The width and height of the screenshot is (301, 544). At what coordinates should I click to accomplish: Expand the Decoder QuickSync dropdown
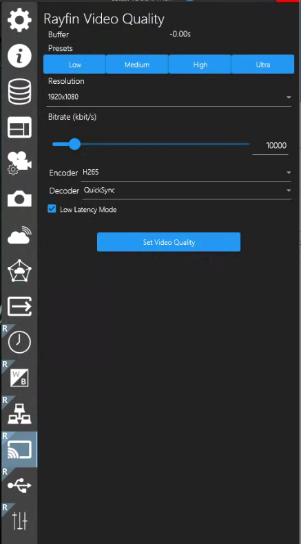click(x=186, y=191)
